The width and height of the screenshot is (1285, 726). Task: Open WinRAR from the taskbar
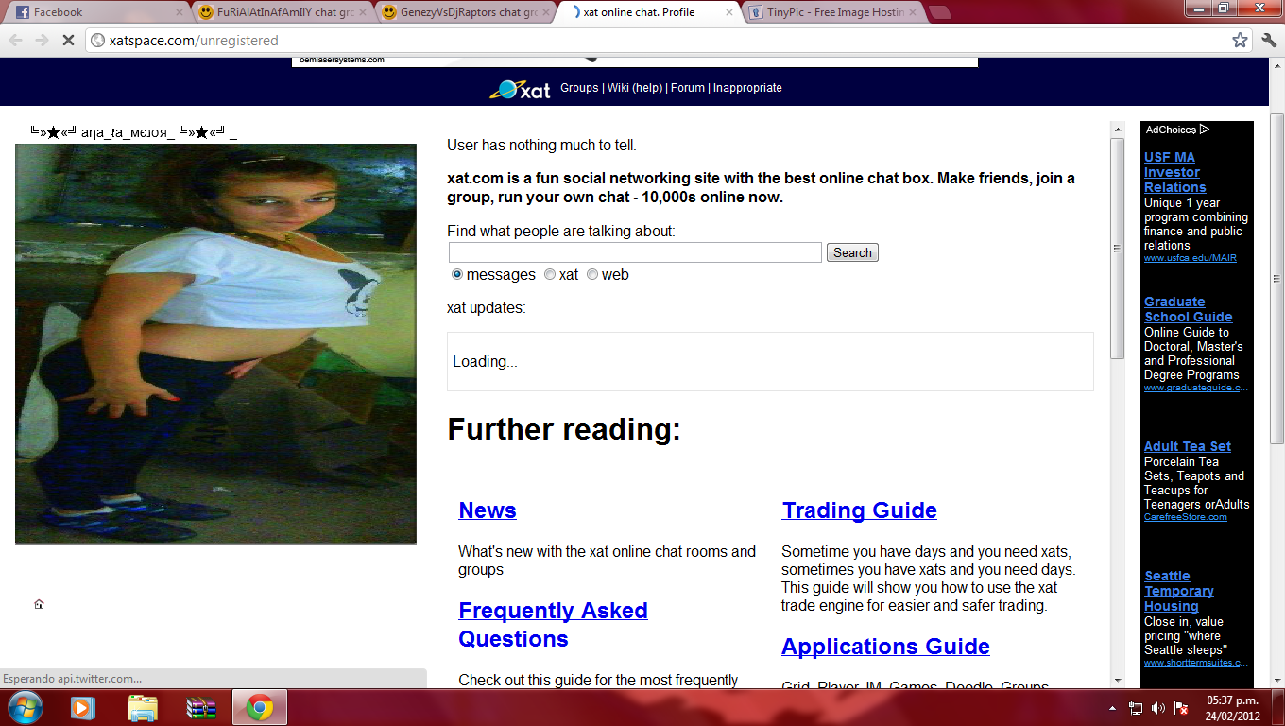[x=201, y=707]
